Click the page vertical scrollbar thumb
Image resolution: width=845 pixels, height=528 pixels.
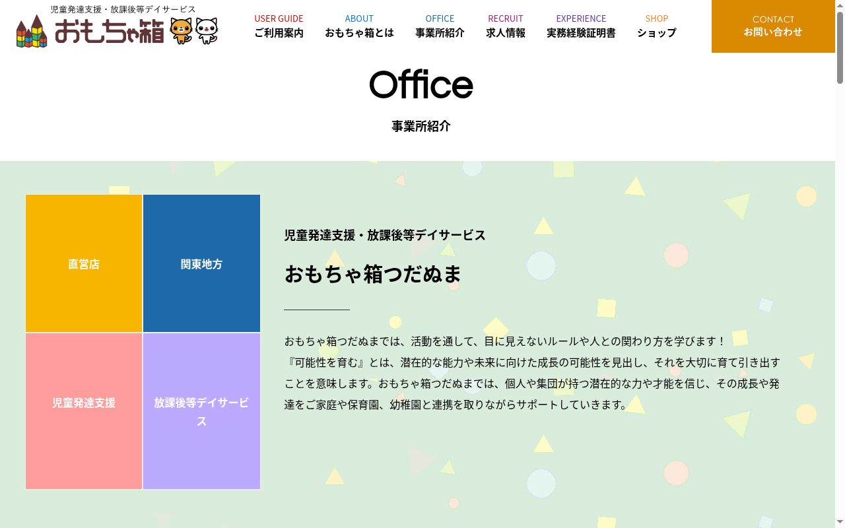click(840, 48)
